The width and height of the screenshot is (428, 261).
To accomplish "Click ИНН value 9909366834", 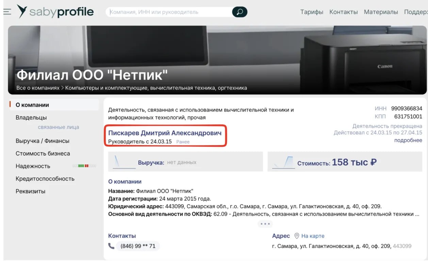I will pos(407,109).
